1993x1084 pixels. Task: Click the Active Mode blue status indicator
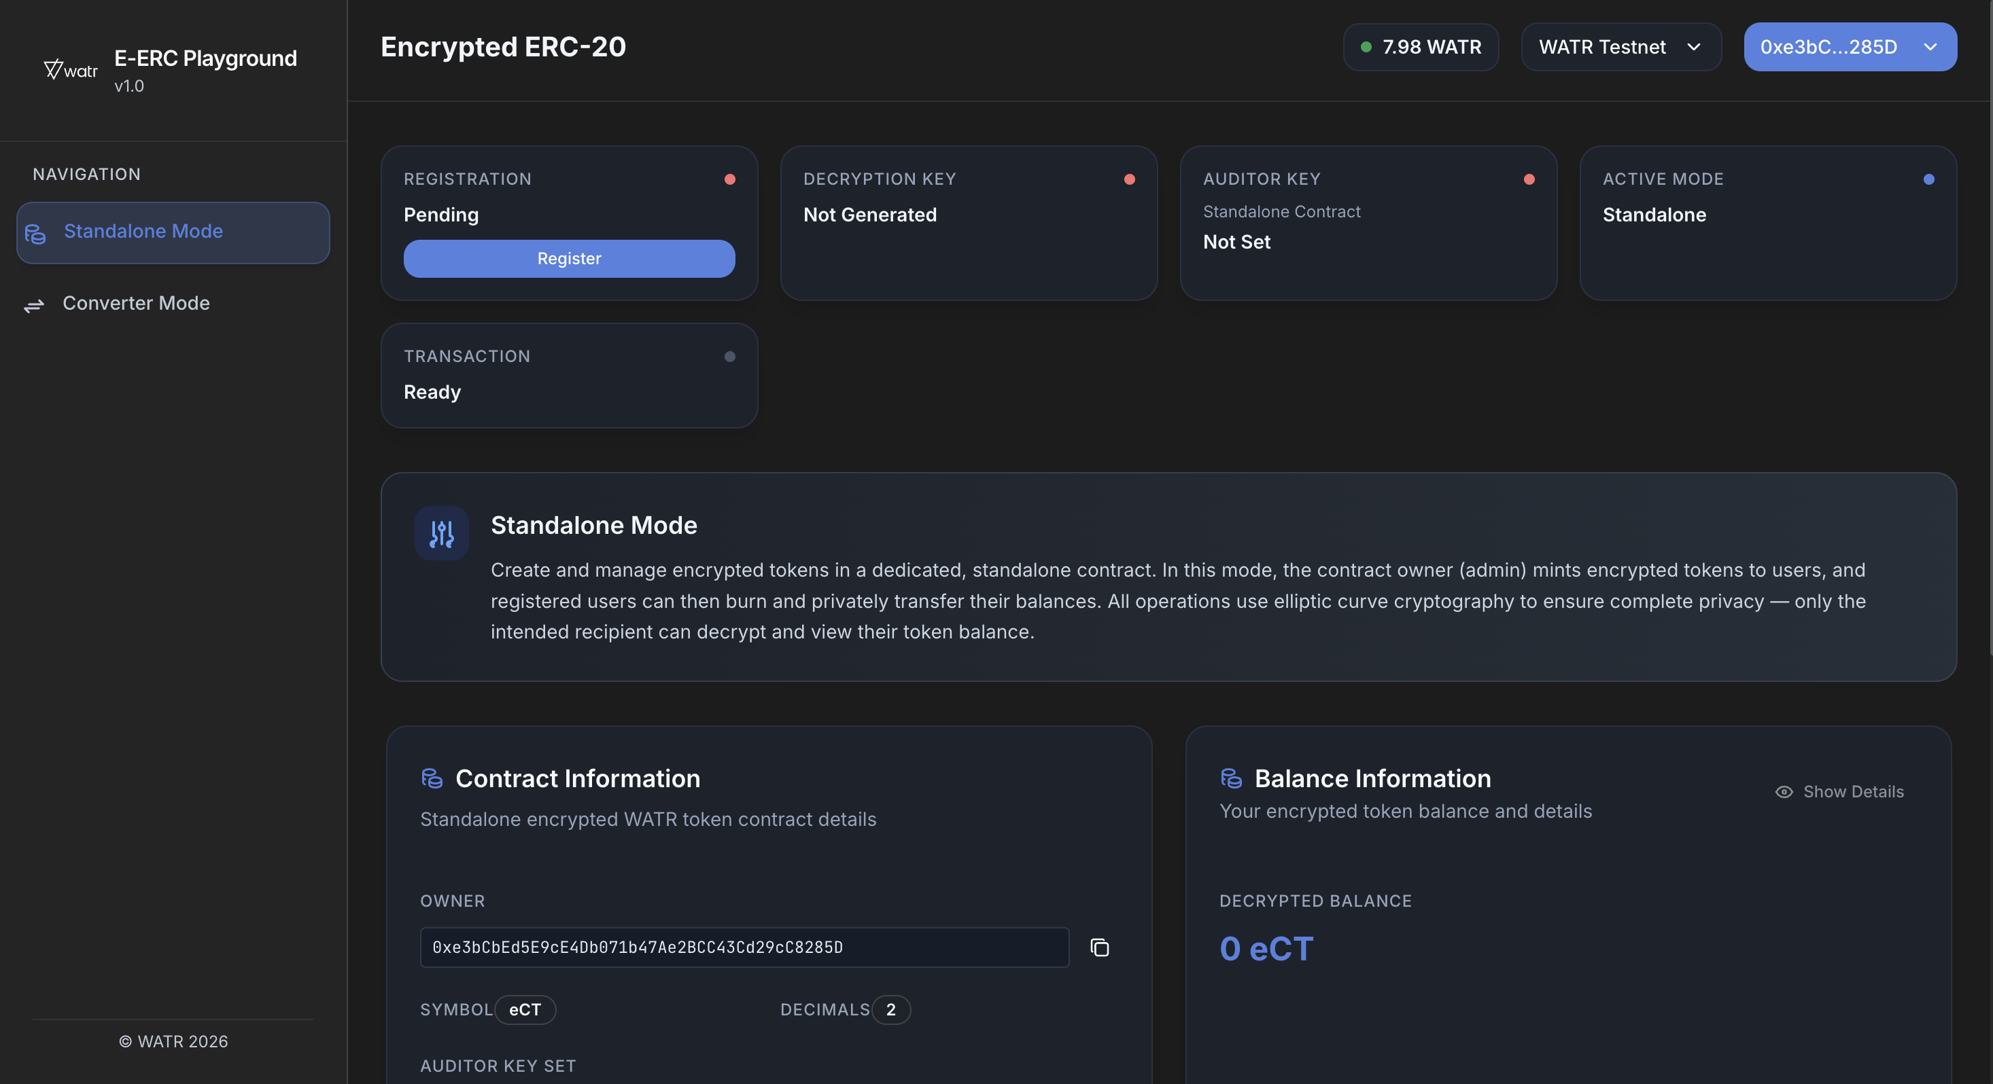click(x=1929, y=179)
